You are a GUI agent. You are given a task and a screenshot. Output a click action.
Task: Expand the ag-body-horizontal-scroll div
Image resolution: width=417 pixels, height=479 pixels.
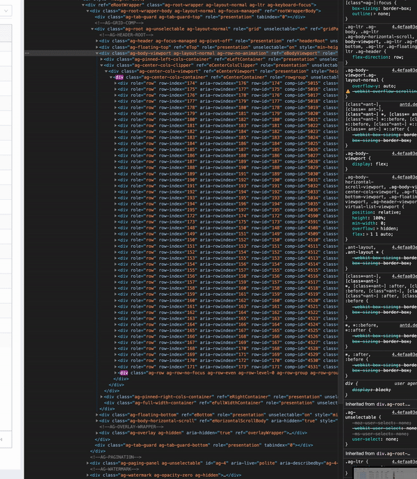tap(97, 421)
